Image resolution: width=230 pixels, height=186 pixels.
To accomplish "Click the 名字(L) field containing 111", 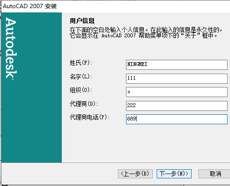I will click(x=177, y=78).
